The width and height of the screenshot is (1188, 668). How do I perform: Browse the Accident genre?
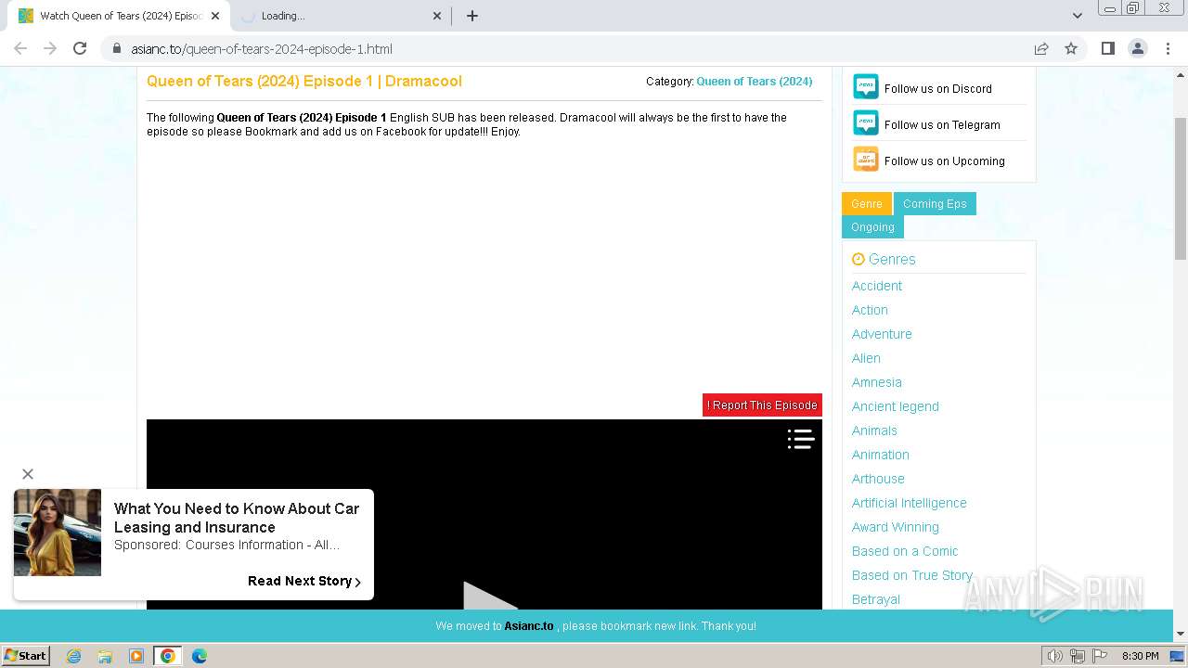click(876, 286)
